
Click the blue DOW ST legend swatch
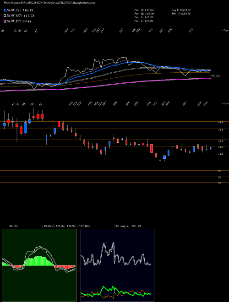pyautogui.click(x=5, y=10)
